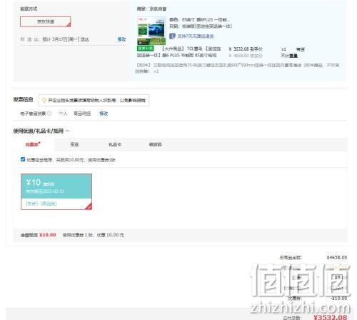
Task: Click the red corner mark on 京东快递
Action: point(69,25)
